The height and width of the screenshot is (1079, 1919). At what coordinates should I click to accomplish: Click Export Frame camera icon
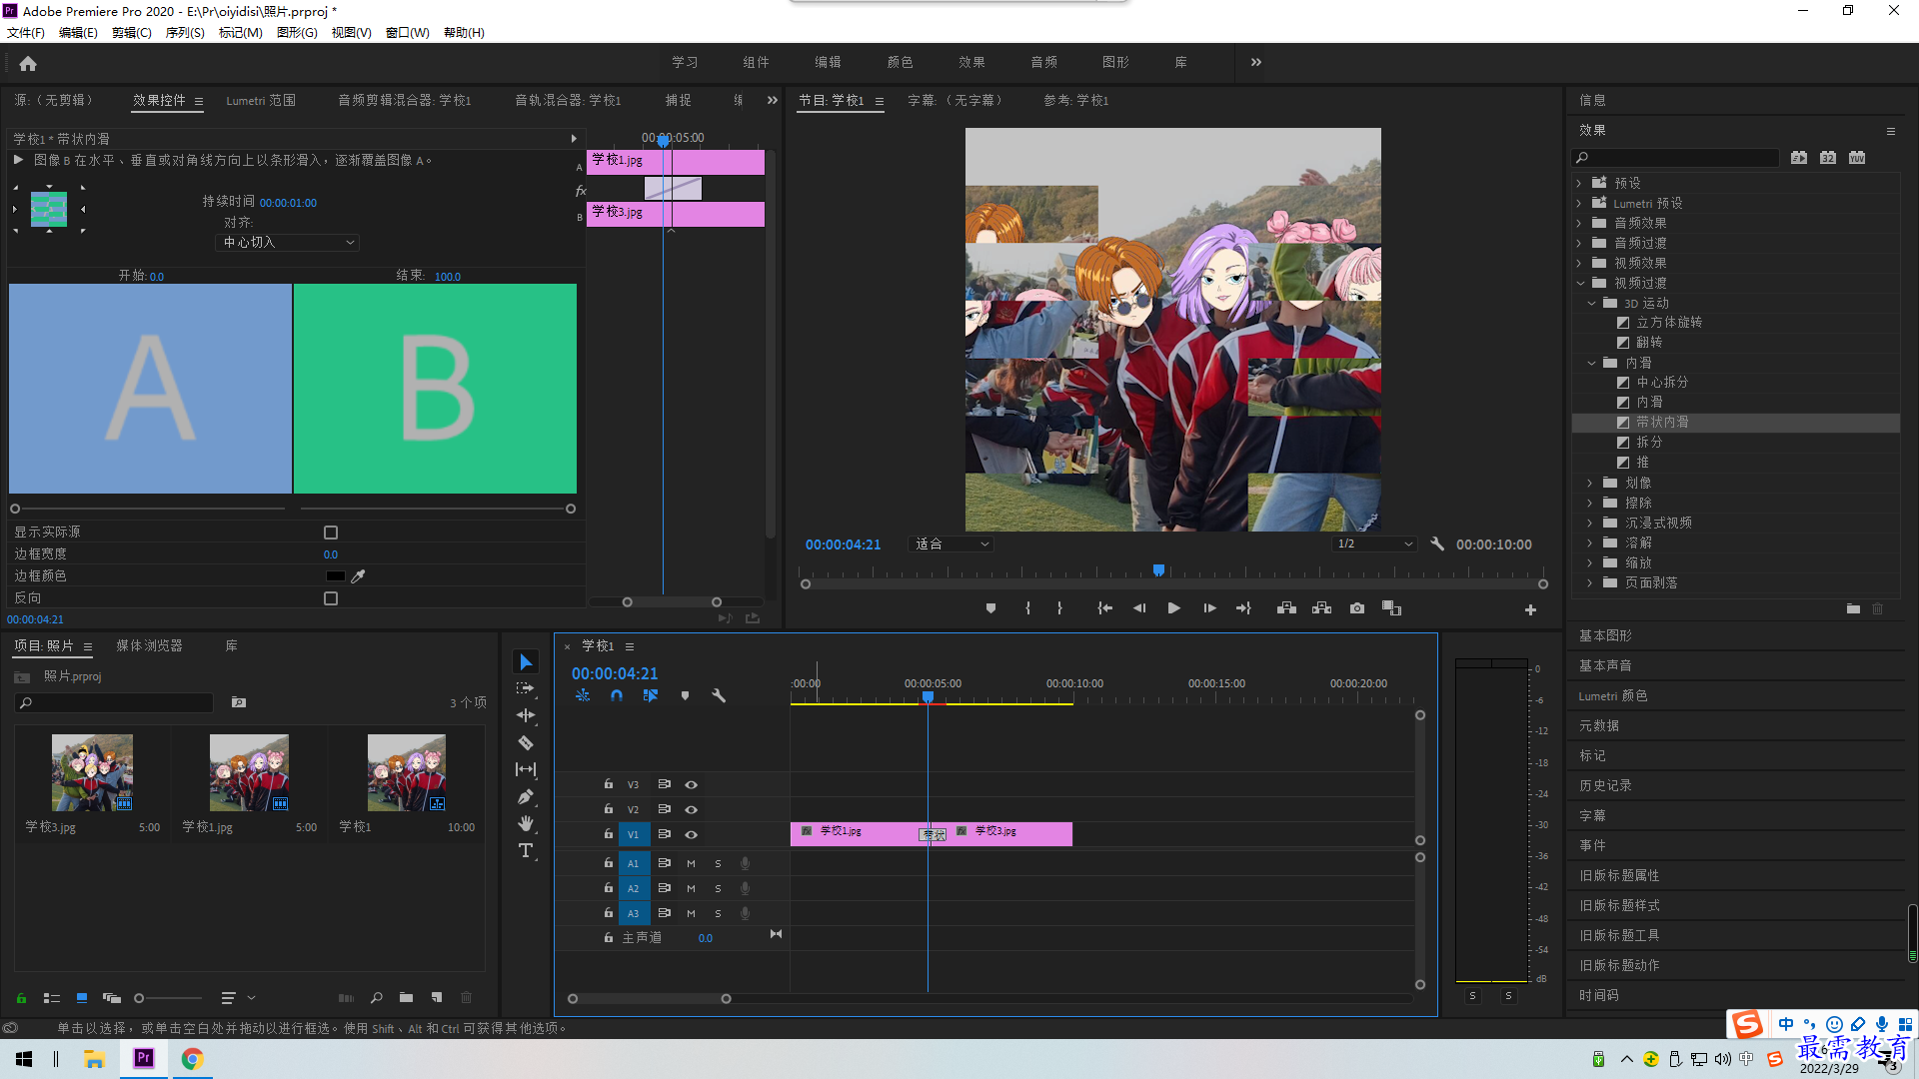tap(1356, 608)
